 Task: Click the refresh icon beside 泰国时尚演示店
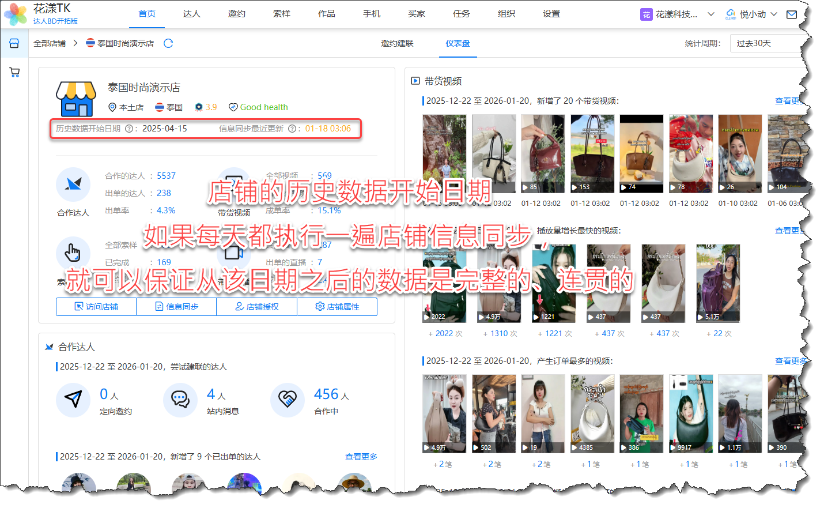(168, 43)
